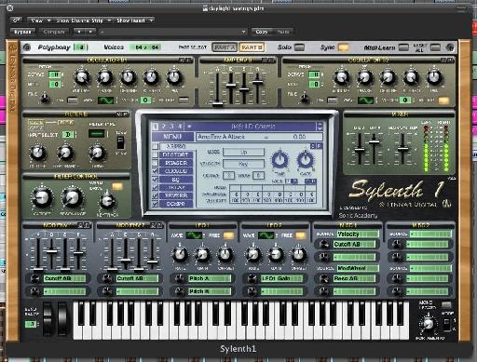Click the Resonance knob in Filter Control
Viewport: 477px width, 362px height.
[x=72, y=197]
